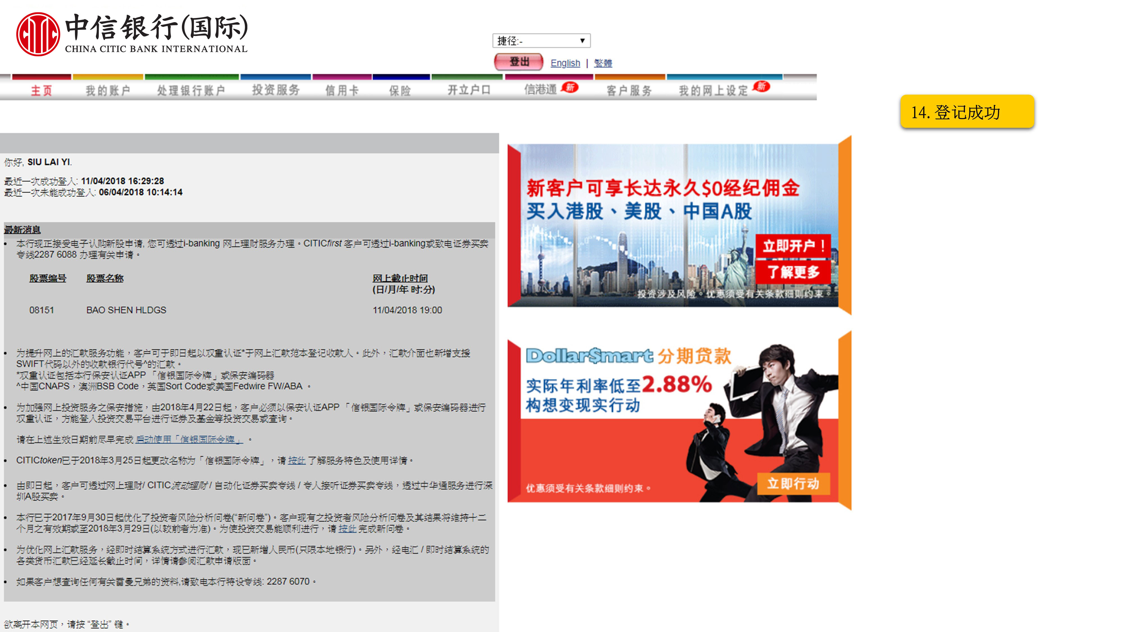Click stock name BAO SHEN HLDGS
The image size is (1123, 632).
click(x=126, y=310)
